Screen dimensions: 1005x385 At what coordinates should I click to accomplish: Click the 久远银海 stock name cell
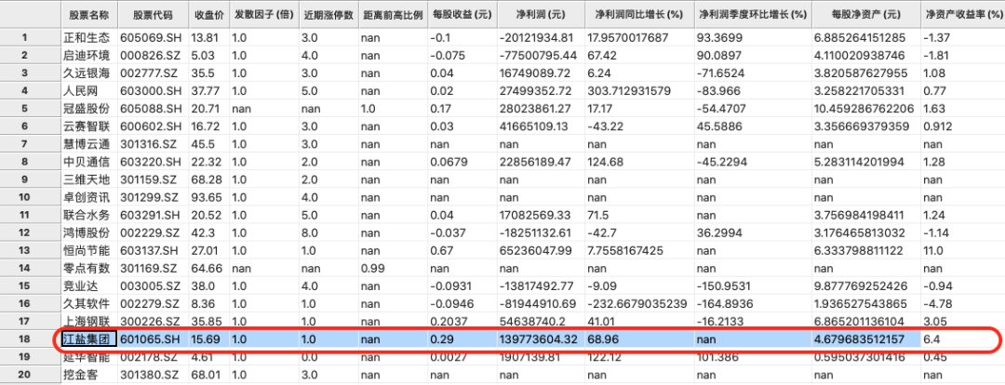(x=89, y=73)
